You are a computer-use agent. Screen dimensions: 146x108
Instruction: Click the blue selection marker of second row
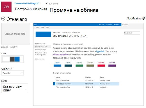click(54, 84)
